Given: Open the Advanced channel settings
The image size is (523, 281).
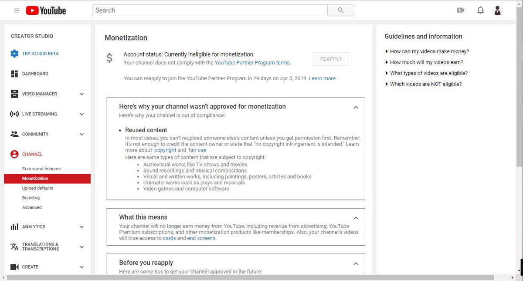Looking at the screenshot, I should pos(32,207).
